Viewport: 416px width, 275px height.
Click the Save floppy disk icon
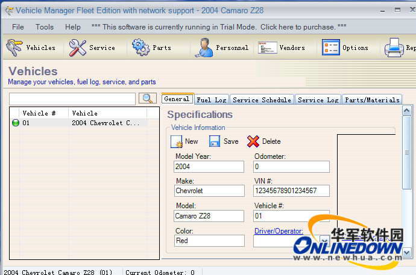click(x=215, y=141)
